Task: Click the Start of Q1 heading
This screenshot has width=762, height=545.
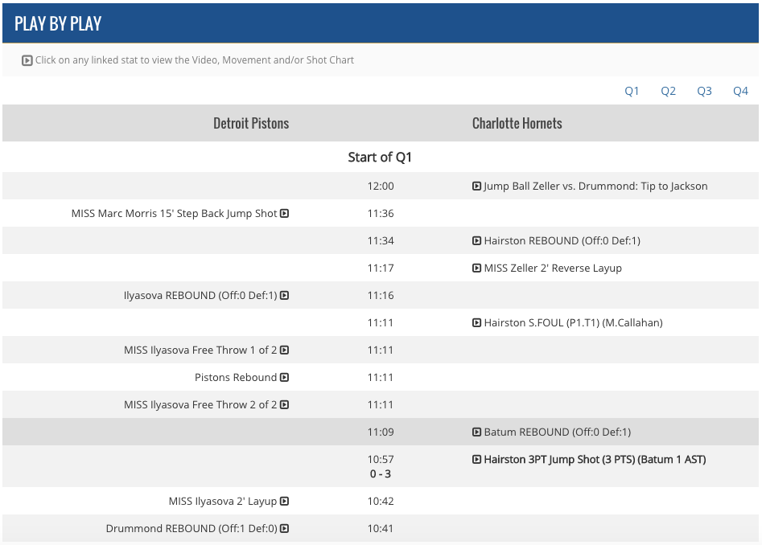Action: pyautogui.click(x=380, y=158)
